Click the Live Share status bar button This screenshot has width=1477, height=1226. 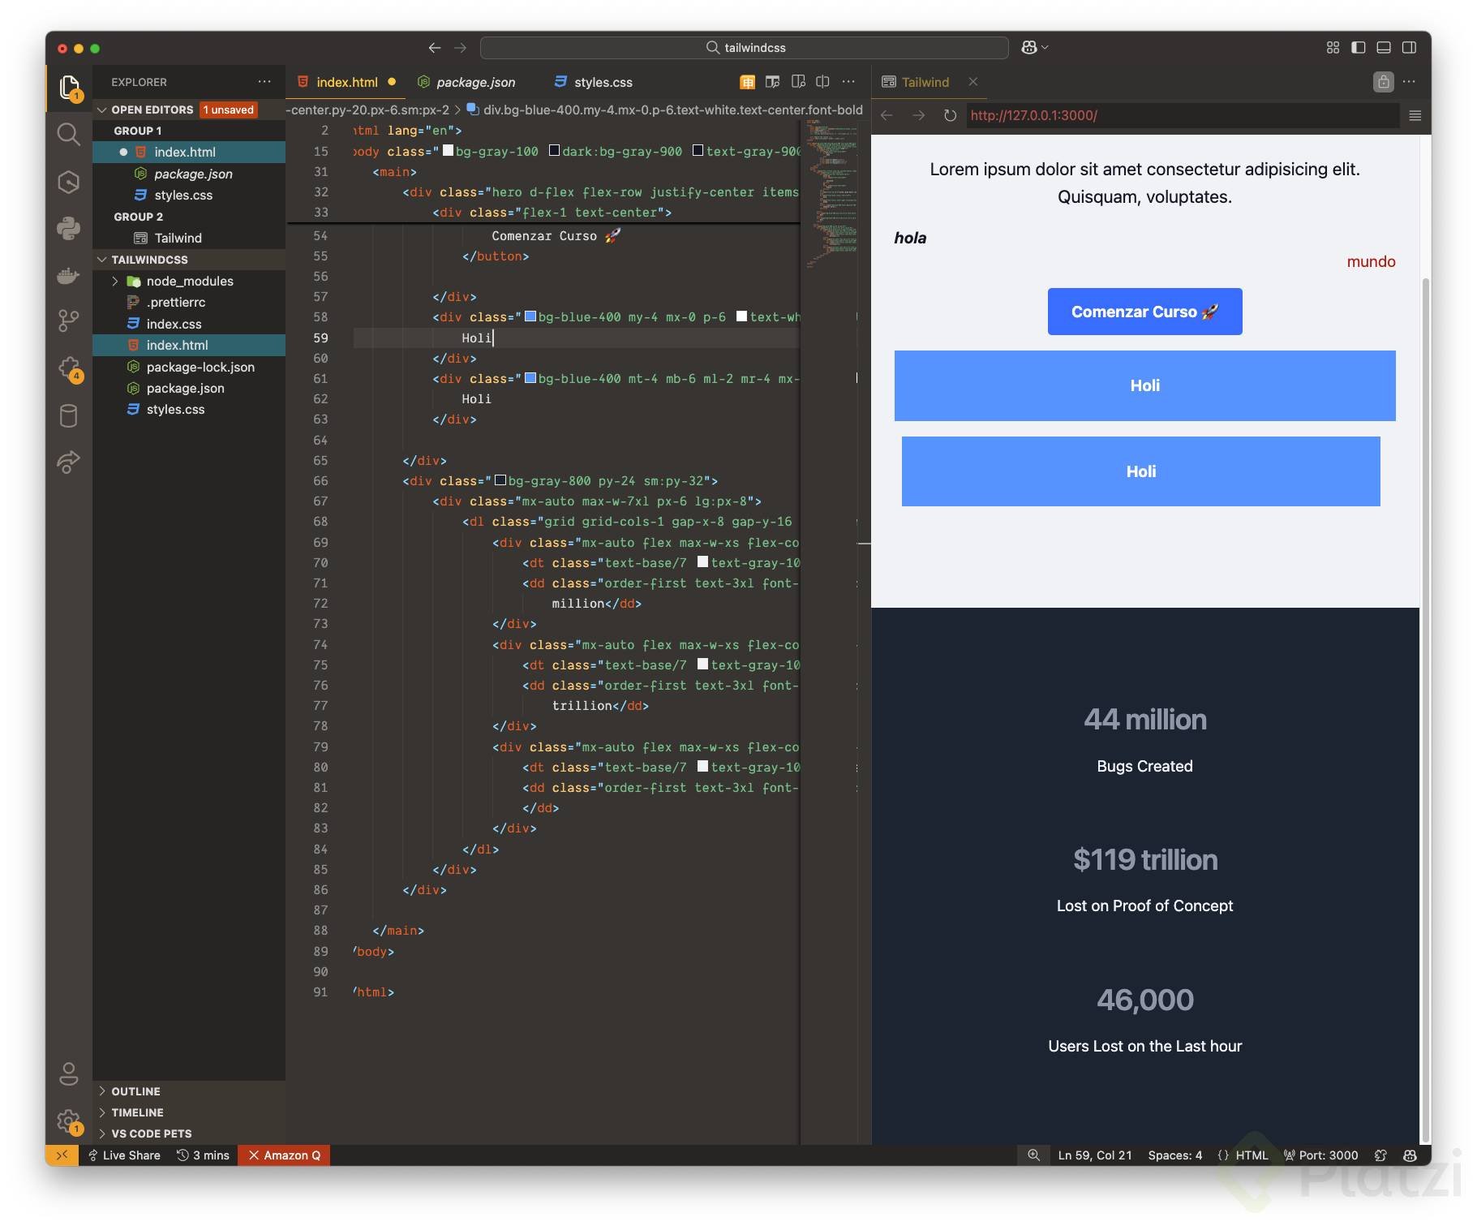(124, 1155)
